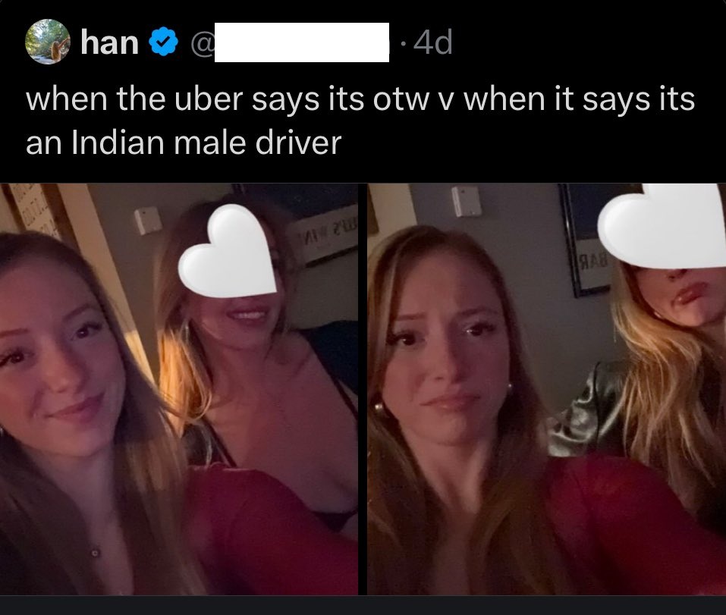
Task: Click the white sign behind the left heart
Action: [x=322, y=240]
